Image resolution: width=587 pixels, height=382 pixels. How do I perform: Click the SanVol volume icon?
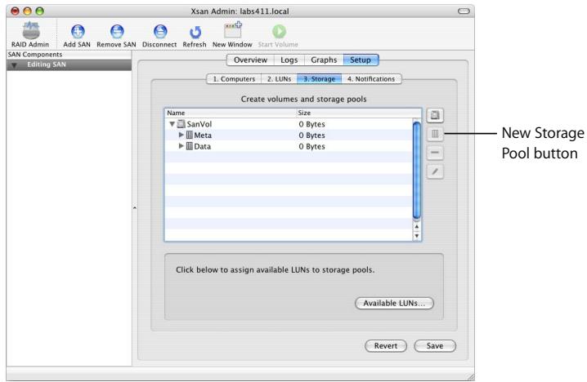click(x=181, y=124)
